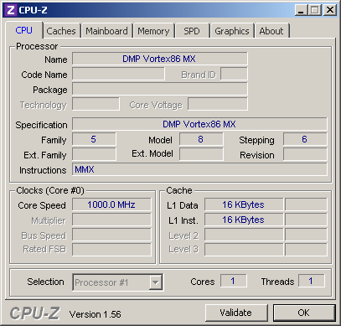
Task: Click the Model value 8
Action: click(x=201, y=139)
